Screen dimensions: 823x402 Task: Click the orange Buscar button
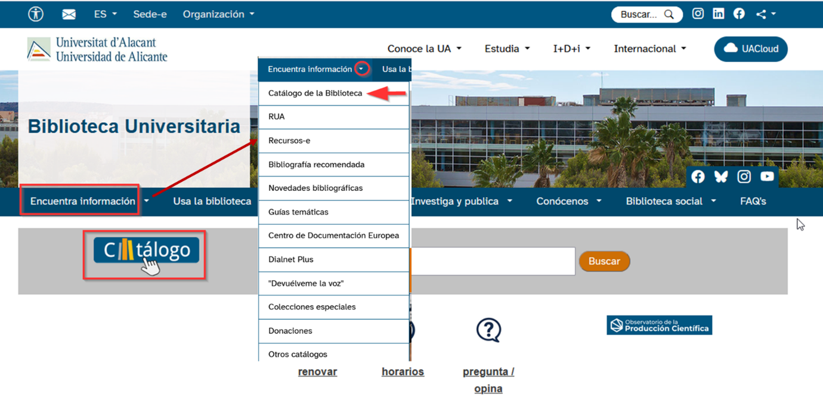(x=604, y=261)
